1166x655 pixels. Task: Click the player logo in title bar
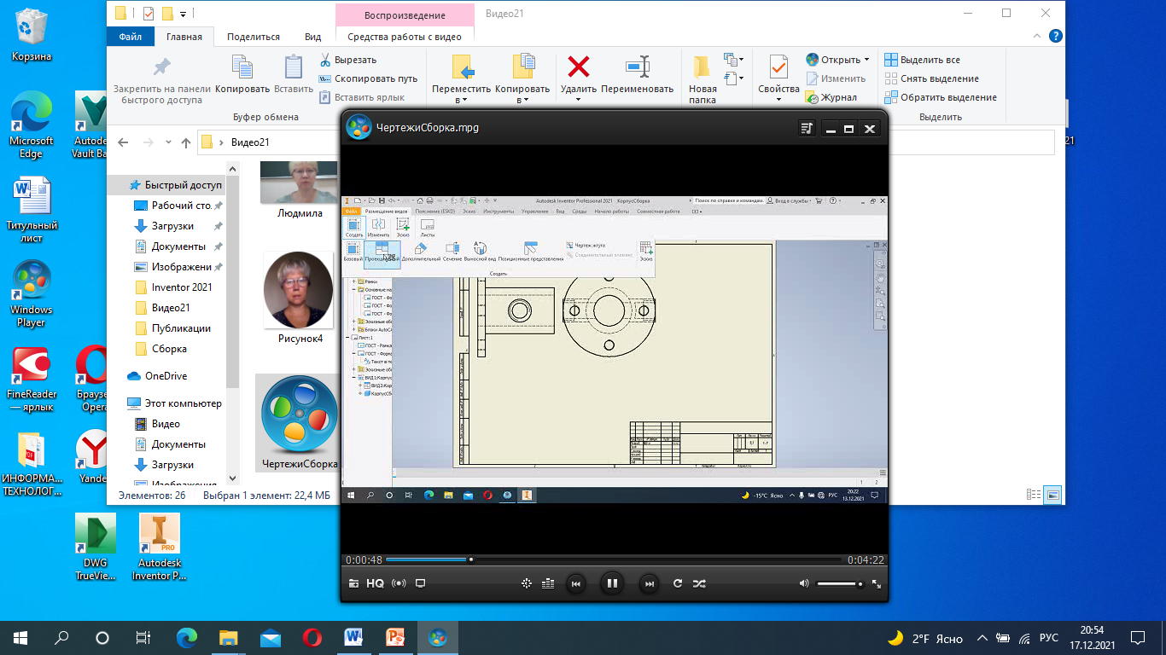coord(358,127)
